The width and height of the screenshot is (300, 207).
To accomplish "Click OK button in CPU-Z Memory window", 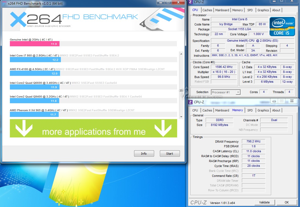I will [287, 202].
